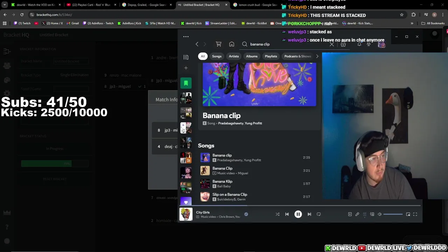Reload the Chrome page
The height and width of the screenshot is (252, 448).
[x=22, y=15]
